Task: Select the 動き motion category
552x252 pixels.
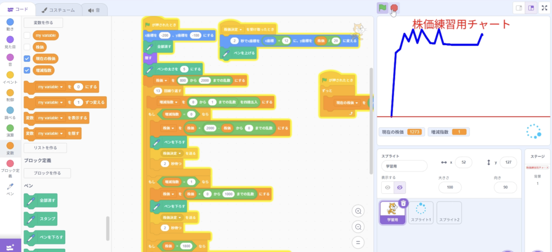Action: click(x=10, y=25)
